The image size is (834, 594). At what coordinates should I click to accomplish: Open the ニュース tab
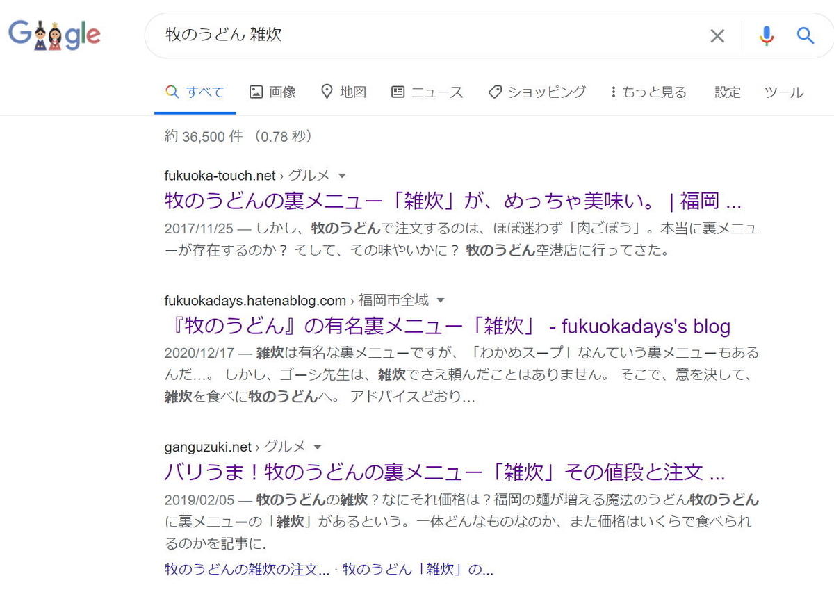pyautogui.click(x=427, y=92)
